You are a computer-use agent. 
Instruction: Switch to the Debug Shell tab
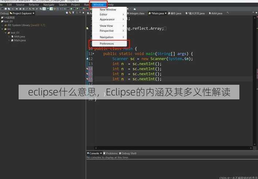coord(128,153)
